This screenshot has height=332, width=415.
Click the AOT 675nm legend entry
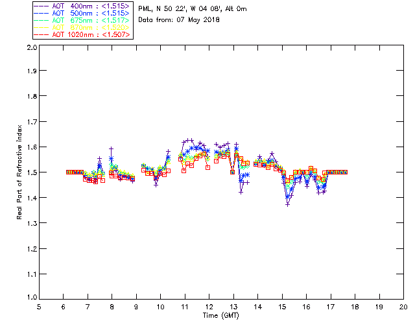click(82, 20)
